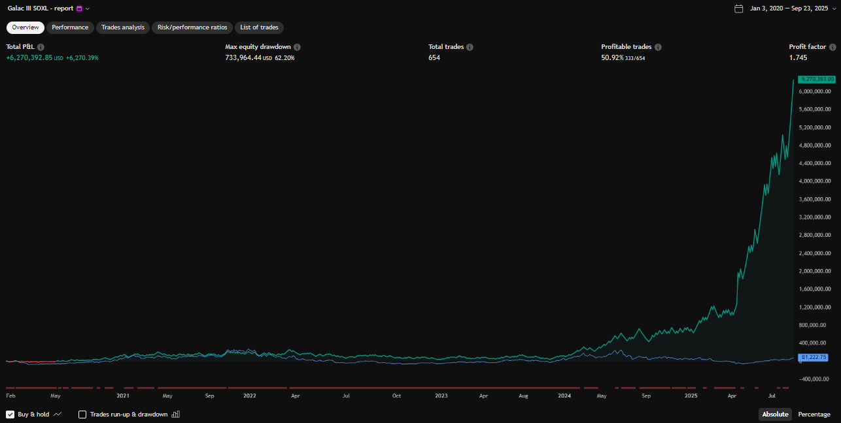Click the info icon next to Profit factor

(x=832, y=48)
